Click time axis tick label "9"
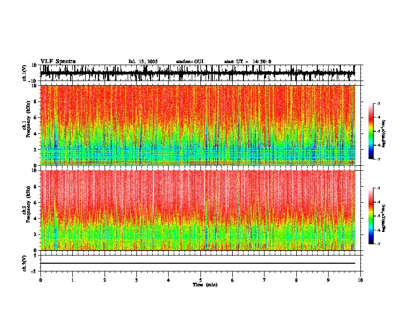 click(x=328, y=280)
